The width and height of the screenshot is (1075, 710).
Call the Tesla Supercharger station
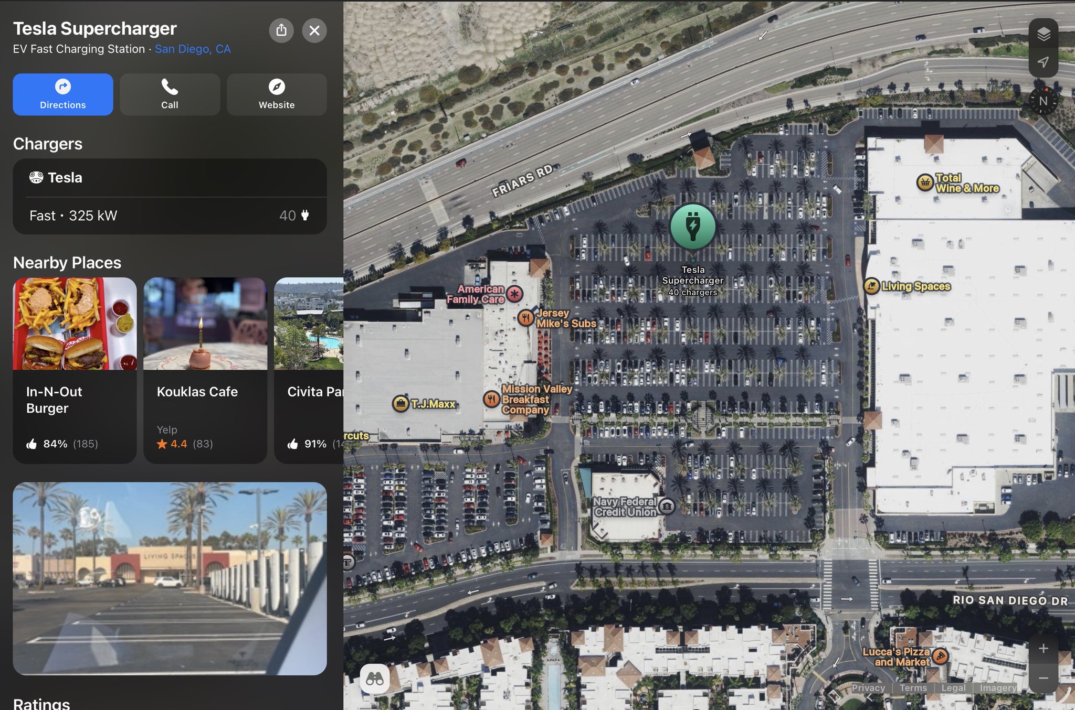pyautogui.click(x=170, y=94)
